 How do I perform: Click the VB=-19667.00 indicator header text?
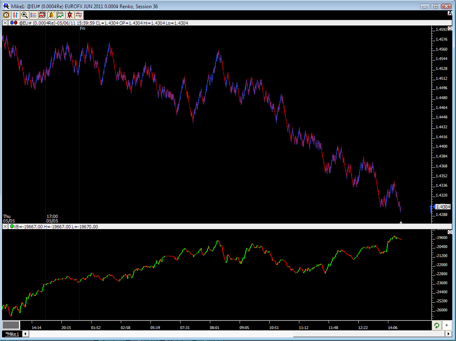pos(56,227)
